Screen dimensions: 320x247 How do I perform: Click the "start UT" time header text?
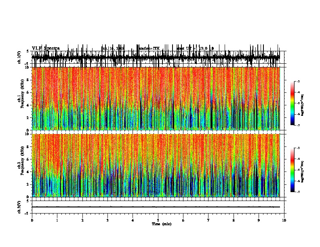195,48
